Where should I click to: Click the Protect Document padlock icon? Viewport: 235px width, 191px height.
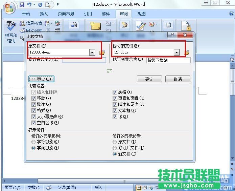point(186,26)
